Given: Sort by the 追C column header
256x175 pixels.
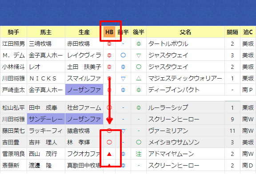Looking at the screenshot, I should [x=248, y=32].
